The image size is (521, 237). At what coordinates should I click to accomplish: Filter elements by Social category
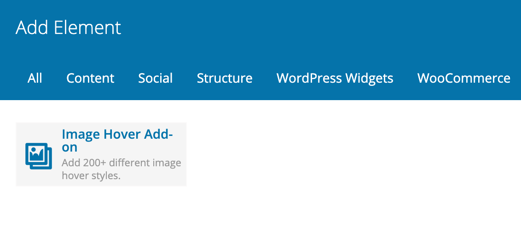(x=156, y=78)
